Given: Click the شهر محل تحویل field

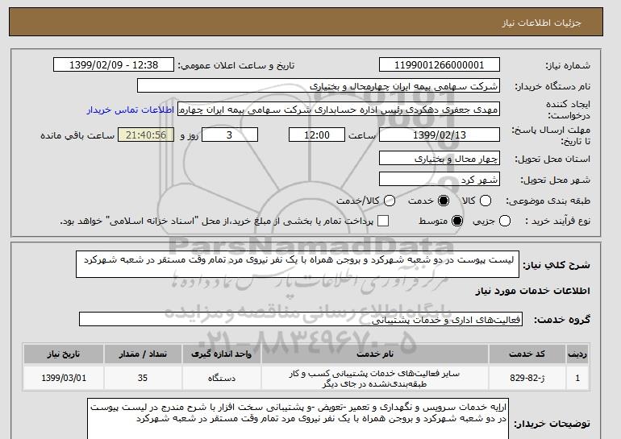Looking at the screenshot, I should (440, 179).
